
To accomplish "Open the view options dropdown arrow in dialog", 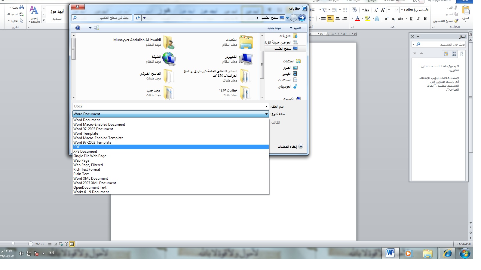I will click(x=90, y=28).
